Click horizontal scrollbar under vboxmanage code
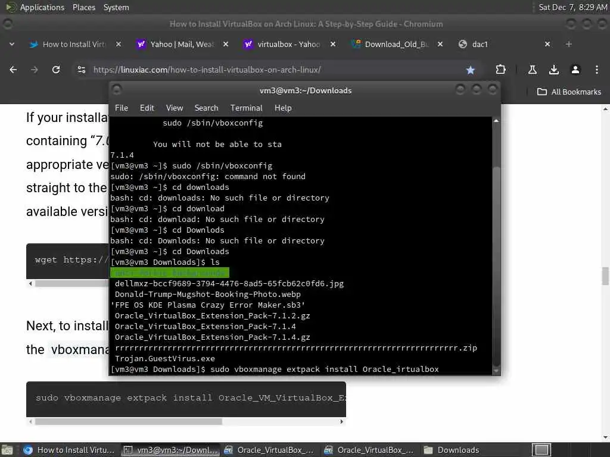The image size is (610, 457). click(129, 422)
